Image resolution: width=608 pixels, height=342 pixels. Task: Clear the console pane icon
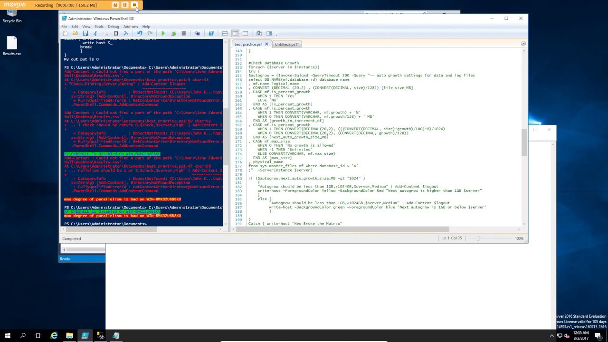pyautogui.click(x=126, y=33)
